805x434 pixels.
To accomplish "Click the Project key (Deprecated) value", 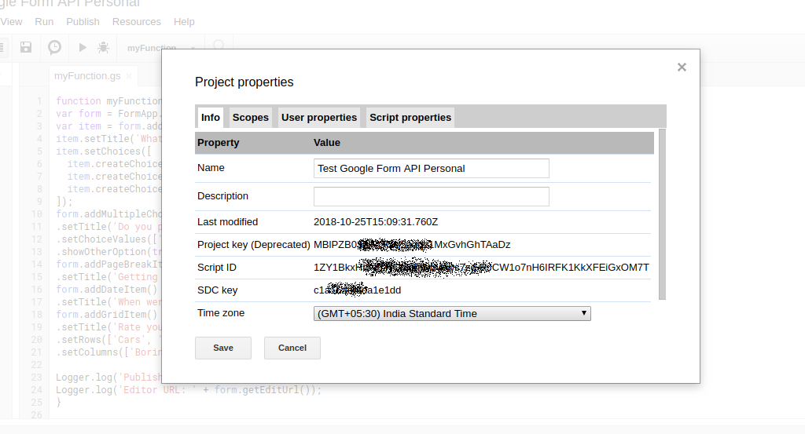I will [x=412, y=245].
